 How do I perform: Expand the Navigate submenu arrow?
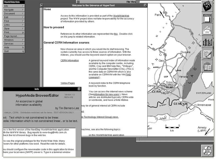24,9
